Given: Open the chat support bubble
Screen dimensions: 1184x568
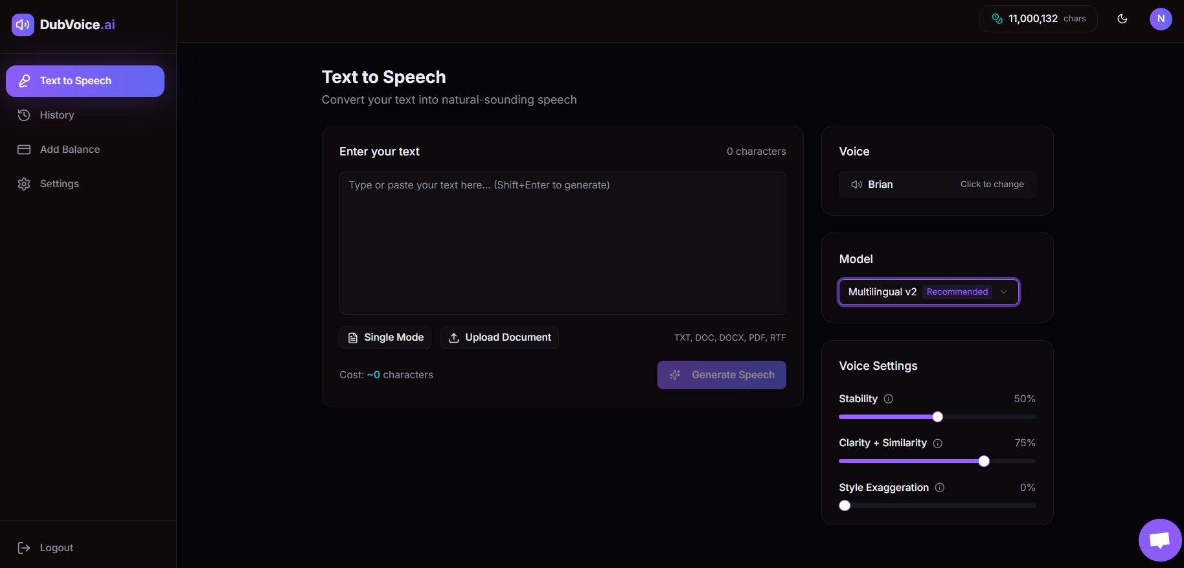Looking at the screenshot, I should coord(1160,540).
